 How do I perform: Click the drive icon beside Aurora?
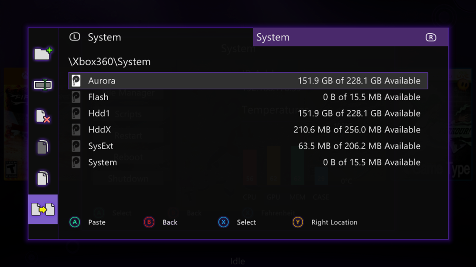click(x=76, y=81)
